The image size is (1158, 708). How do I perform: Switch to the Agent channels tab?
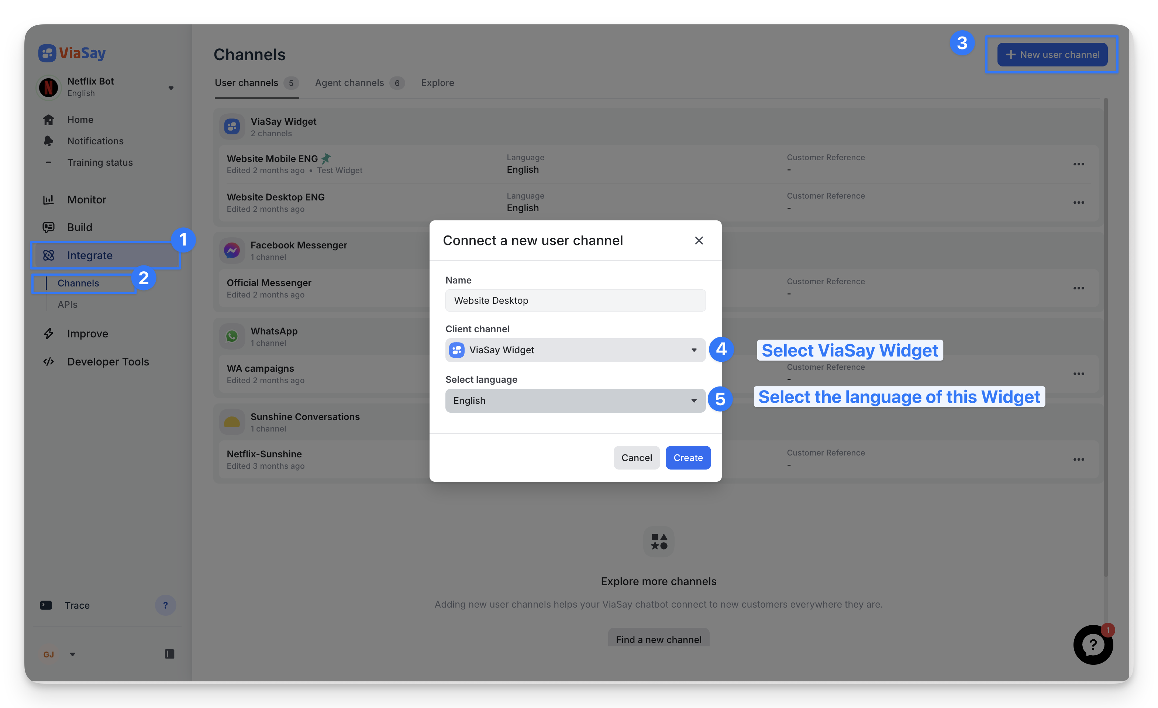tap(350, 83)
